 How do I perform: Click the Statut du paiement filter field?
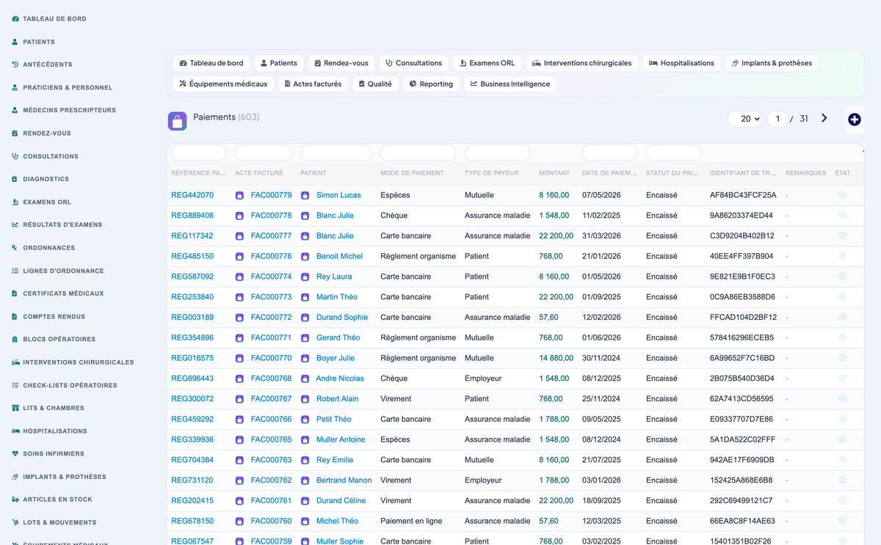tap(673, 153)
